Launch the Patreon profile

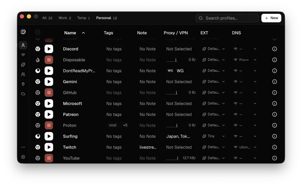(49, 114)
